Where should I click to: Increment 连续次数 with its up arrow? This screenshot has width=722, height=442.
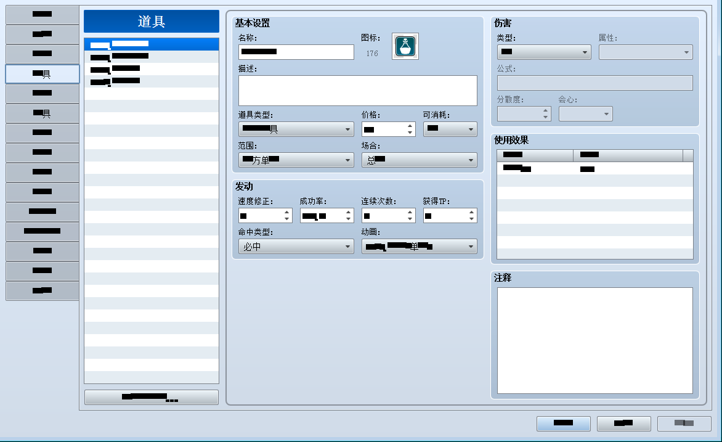pyautogui.click(x=410, y=212)
